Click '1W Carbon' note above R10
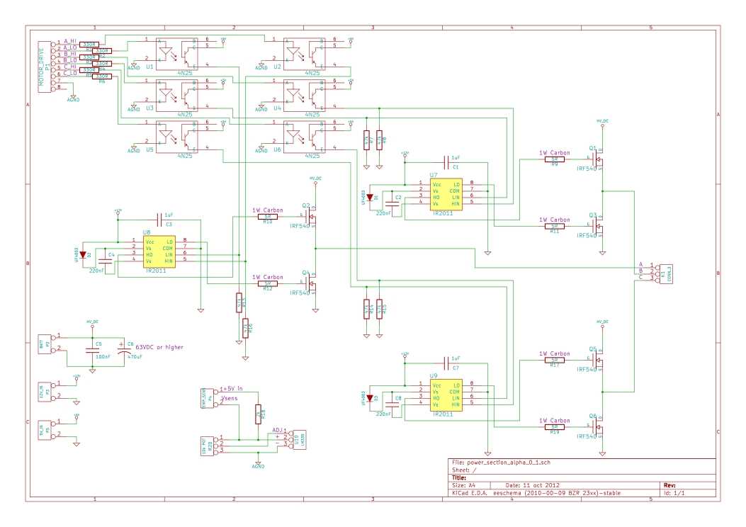 [267, 210]
